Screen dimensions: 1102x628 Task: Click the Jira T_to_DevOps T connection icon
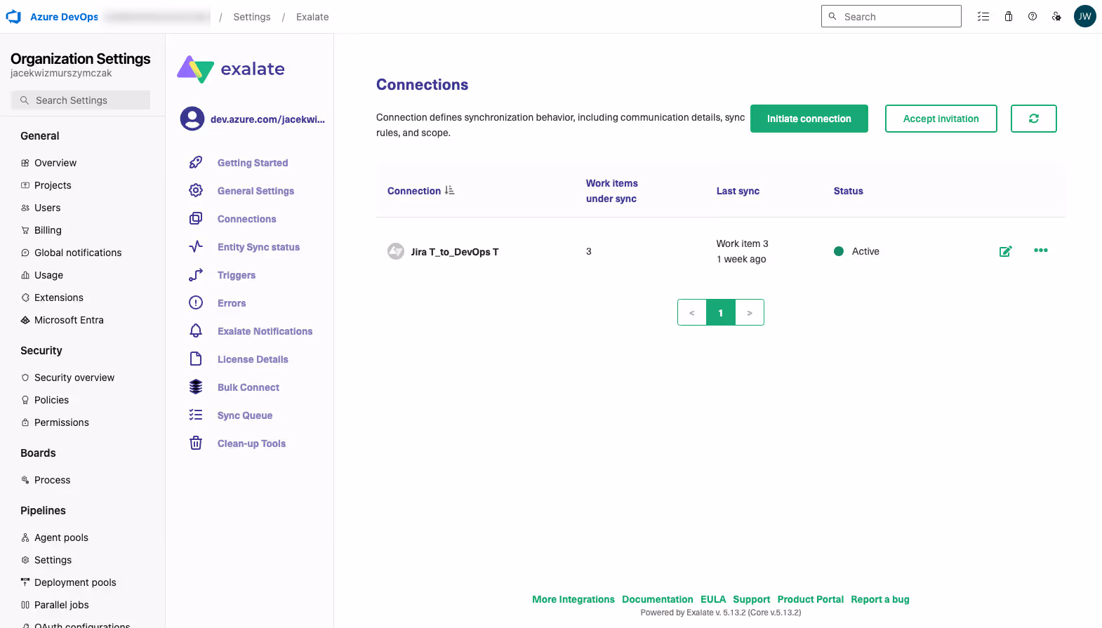point(396,251)
